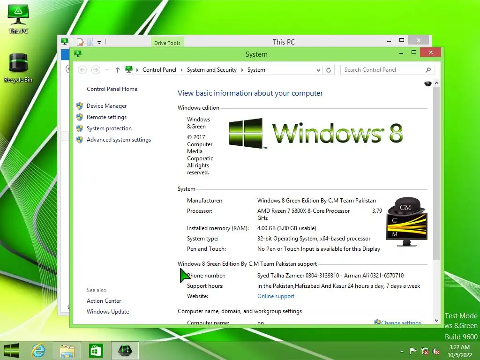Launch Internet Explorer from taskbar
Viewport: 480px width, 360px height.
pyautogui.click(x=38, y=351)
